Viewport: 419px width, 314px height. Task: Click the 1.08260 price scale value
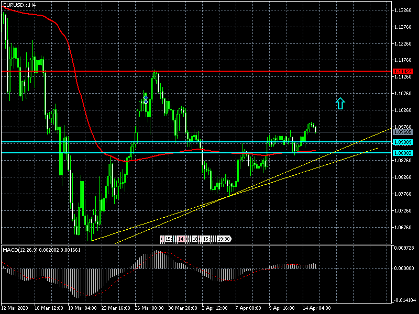[x=403, y=177]
